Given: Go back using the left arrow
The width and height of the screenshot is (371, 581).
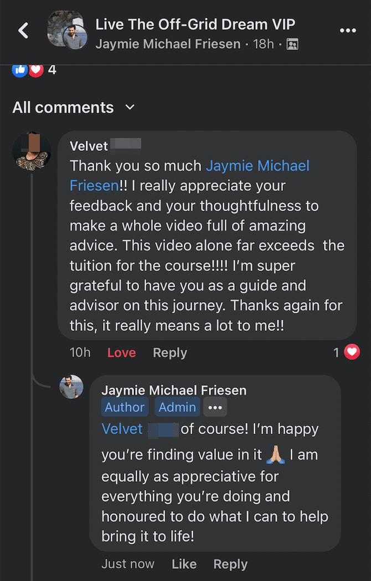Looking at the screenshot, I should point(23,30).
